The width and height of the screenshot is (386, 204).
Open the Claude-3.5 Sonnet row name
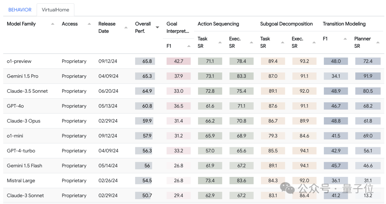coord(27,91)
